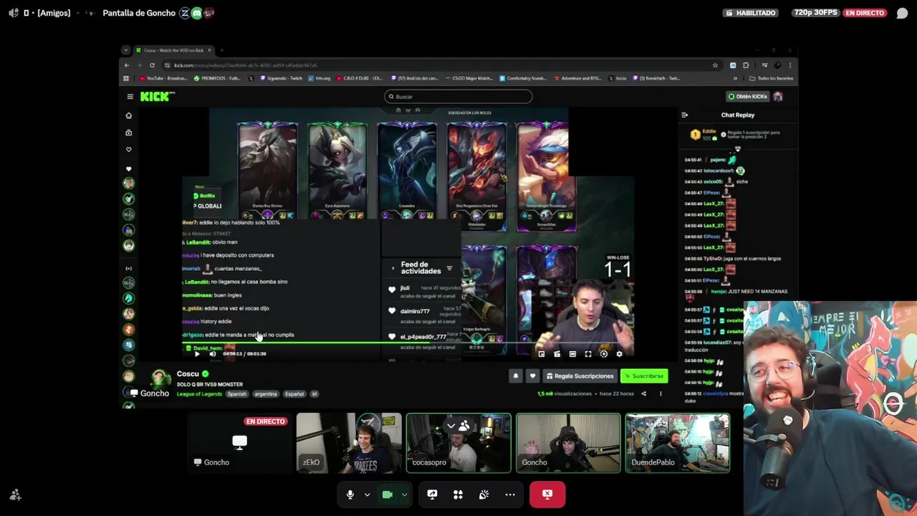Click the members icon on cocasopro tile

464,426
